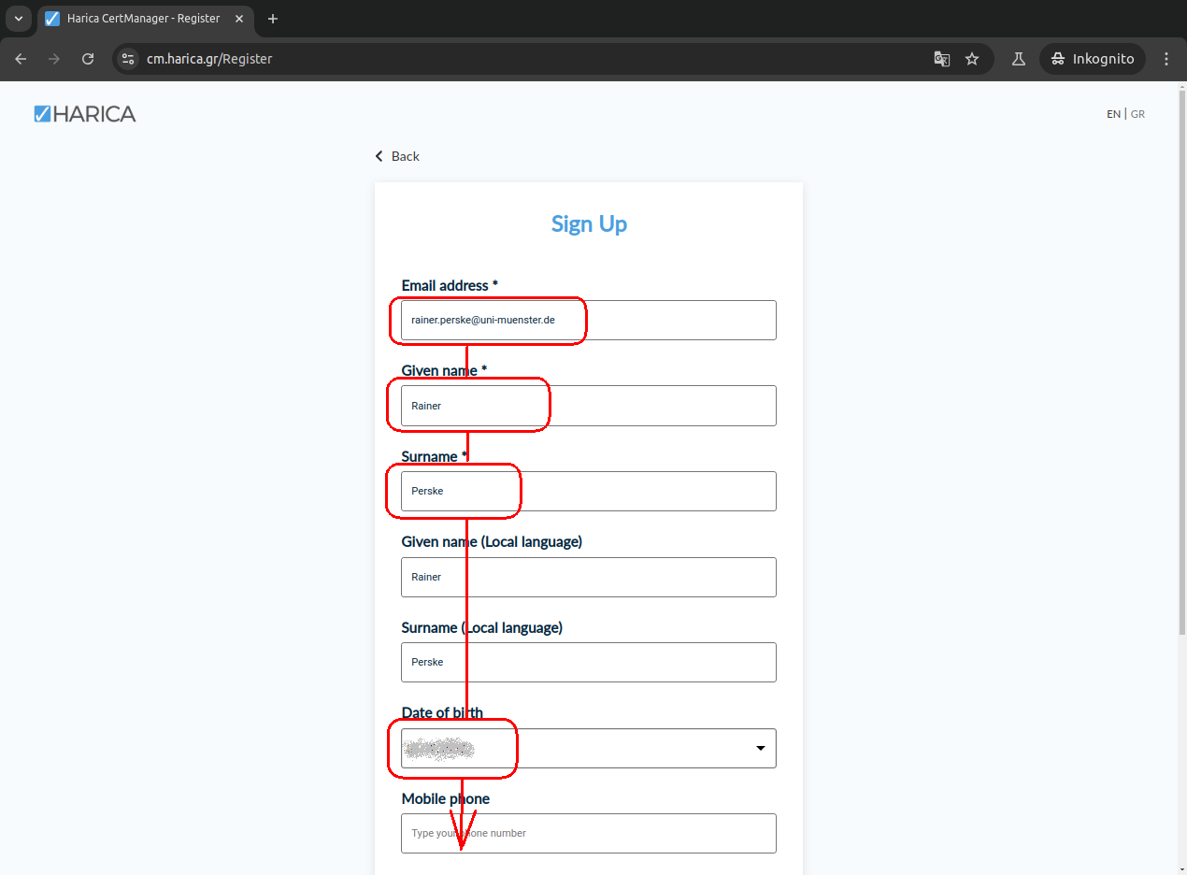Reload the page with the refresh icon
The image size is (1187, 875).
[x=88, y=59]
